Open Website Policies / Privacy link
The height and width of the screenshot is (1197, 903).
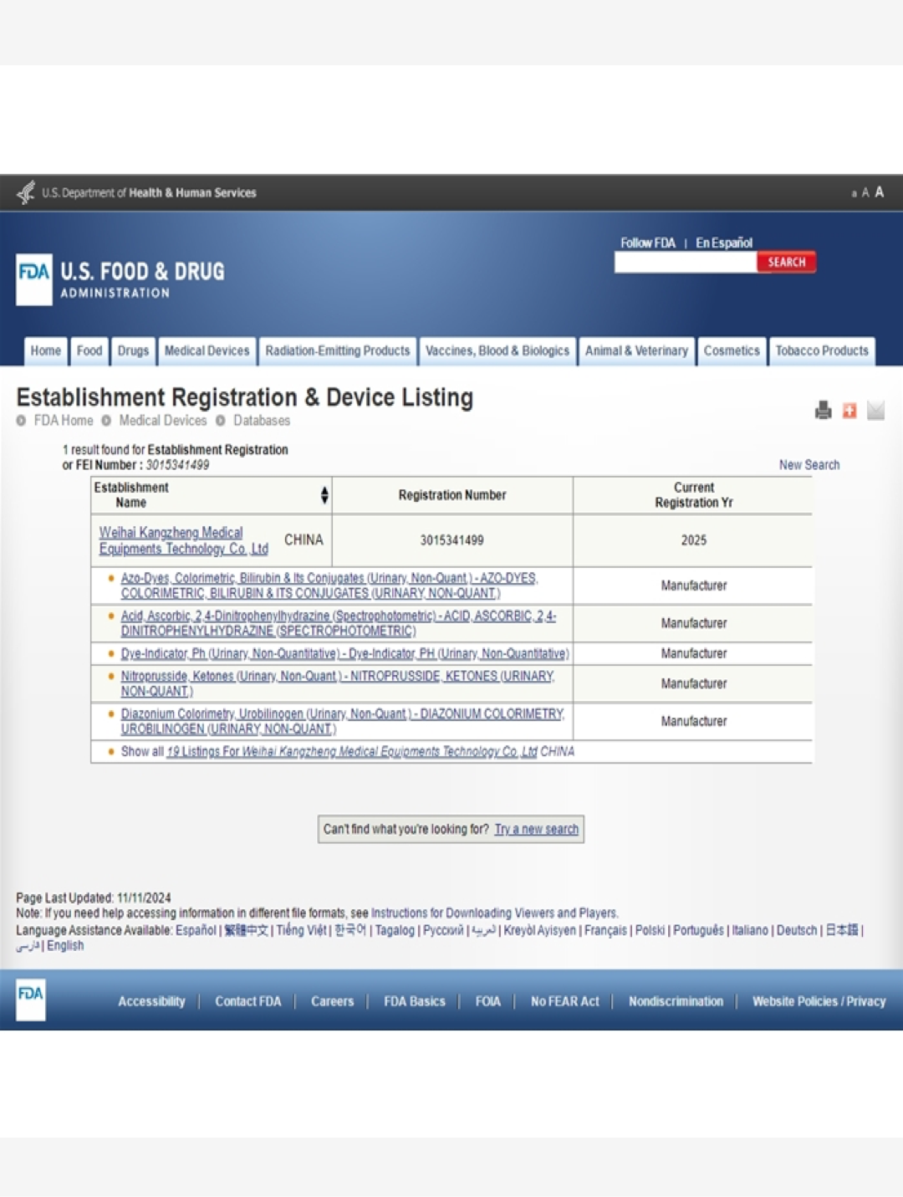point(819,1001)
